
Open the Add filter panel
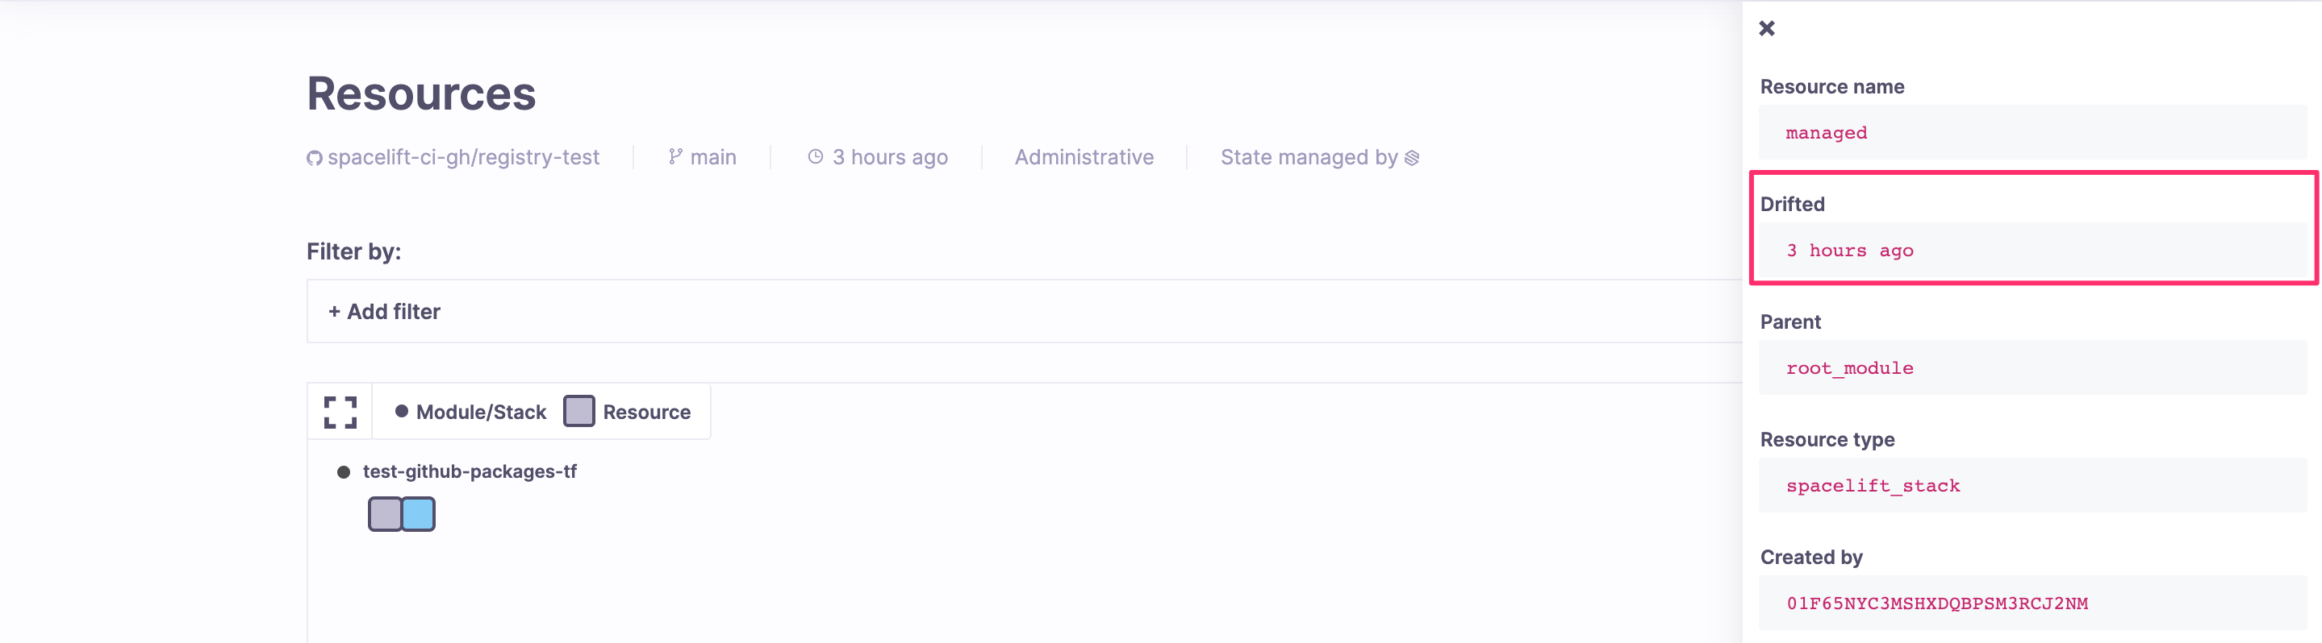(384, 311)
